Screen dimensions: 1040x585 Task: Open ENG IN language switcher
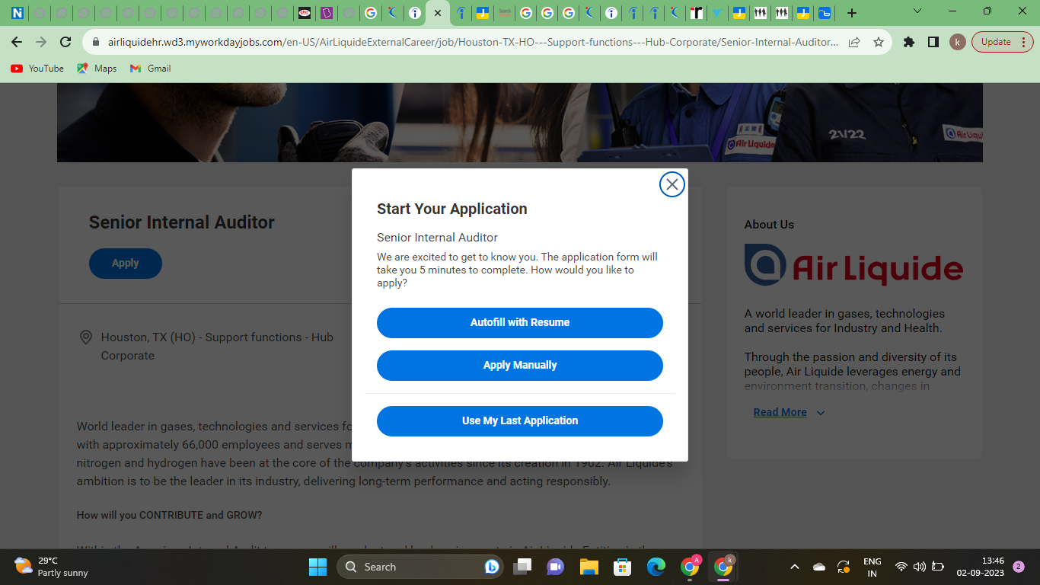coord(873,567)
